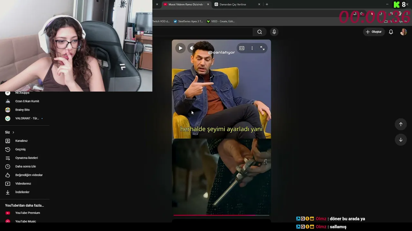Viewport: 412px width, 231px height.
Task: Open the account avatar menu
Action: coord(403,32)
